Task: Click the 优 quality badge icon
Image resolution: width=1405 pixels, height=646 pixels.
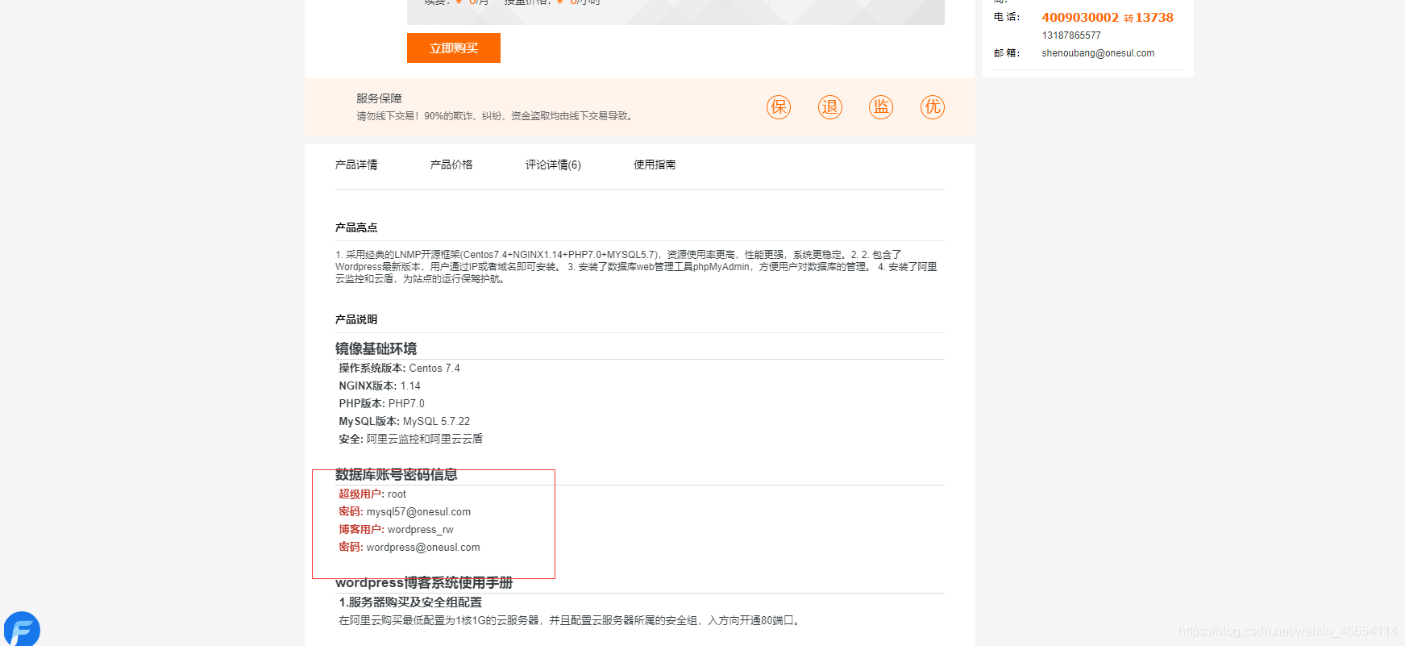Action: pos(933,107)
